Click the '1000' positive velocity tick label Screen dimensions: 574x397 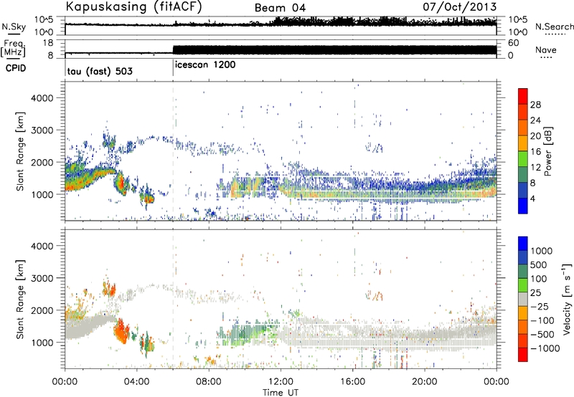542,251
